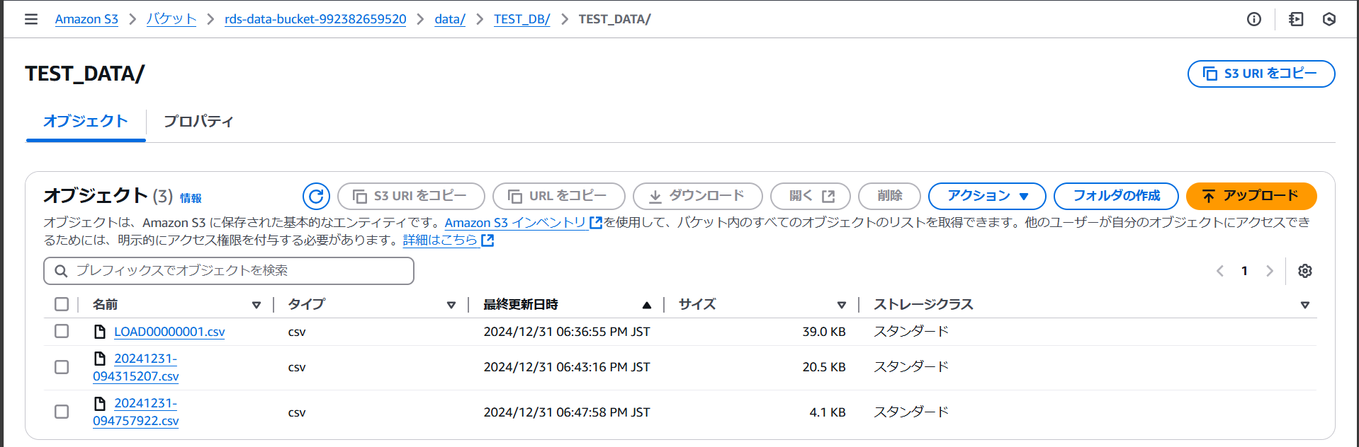
Task: Click external link icon after 詳細はこちら
Action: [487, 240]
